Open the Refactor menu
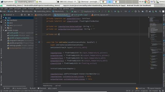 tap(38, 8)
